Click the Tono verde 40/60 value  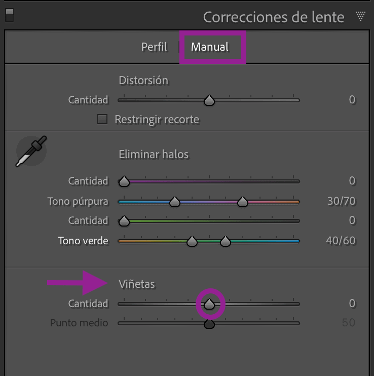341,240
